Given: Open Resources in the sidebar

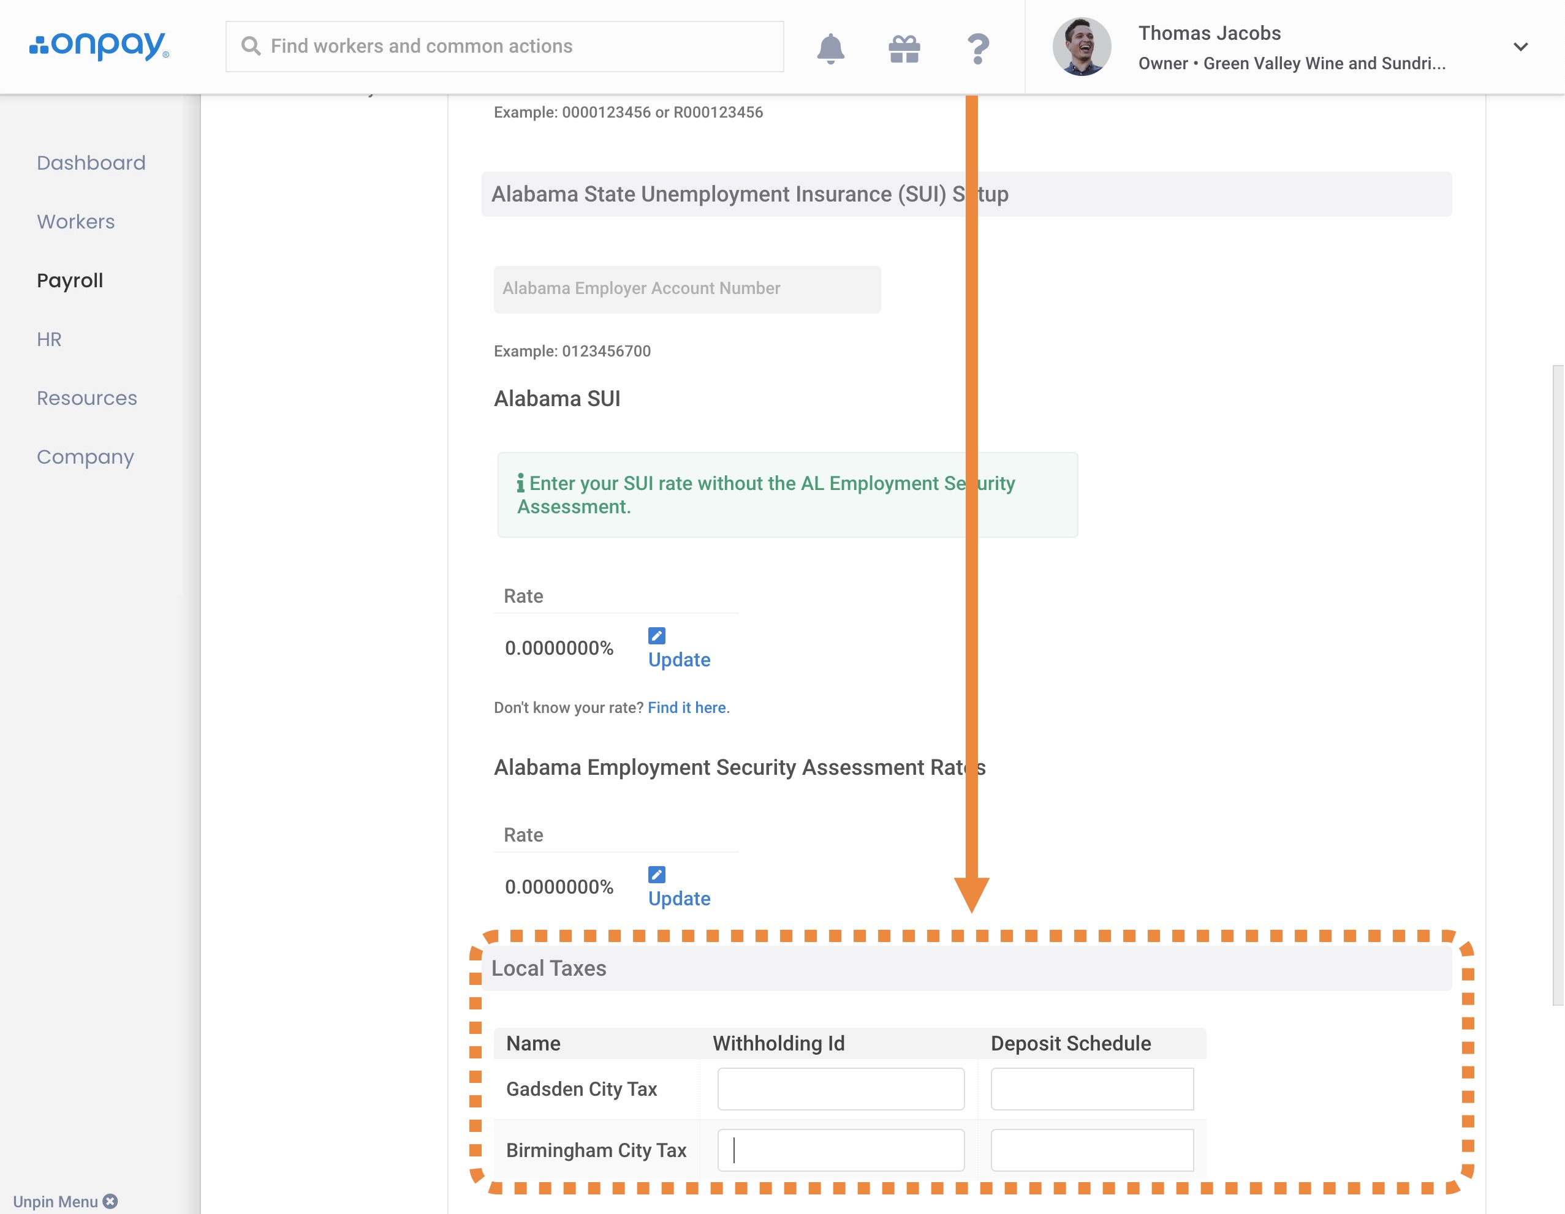Looking at the screenshot, I should point(86,398).
